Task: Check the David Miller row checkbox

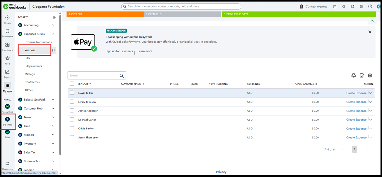Action: click(72, 93)
